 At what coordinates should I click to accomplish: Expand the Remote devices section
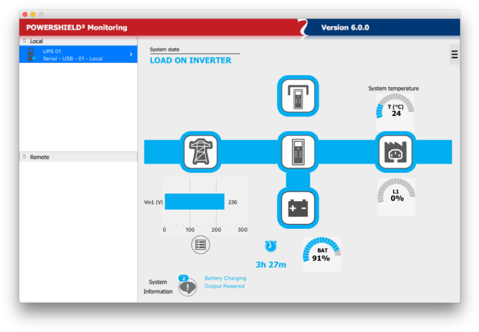pyautogui.click(x=24, y=157)
